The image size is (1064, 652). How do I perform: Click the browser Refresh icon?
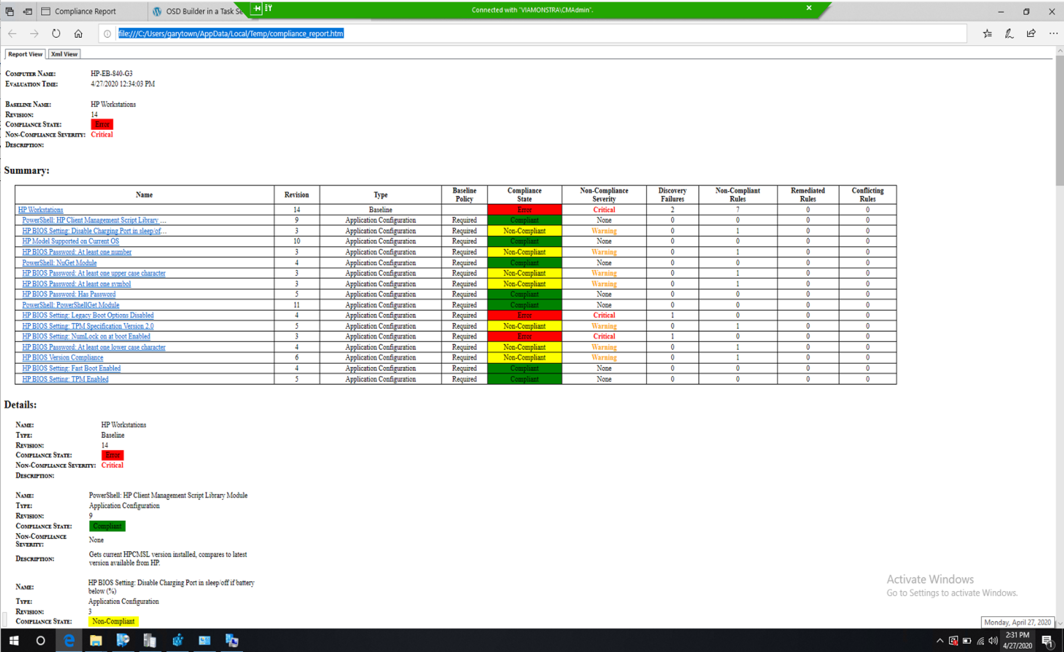pyautogui.click(x=56, y=34)
